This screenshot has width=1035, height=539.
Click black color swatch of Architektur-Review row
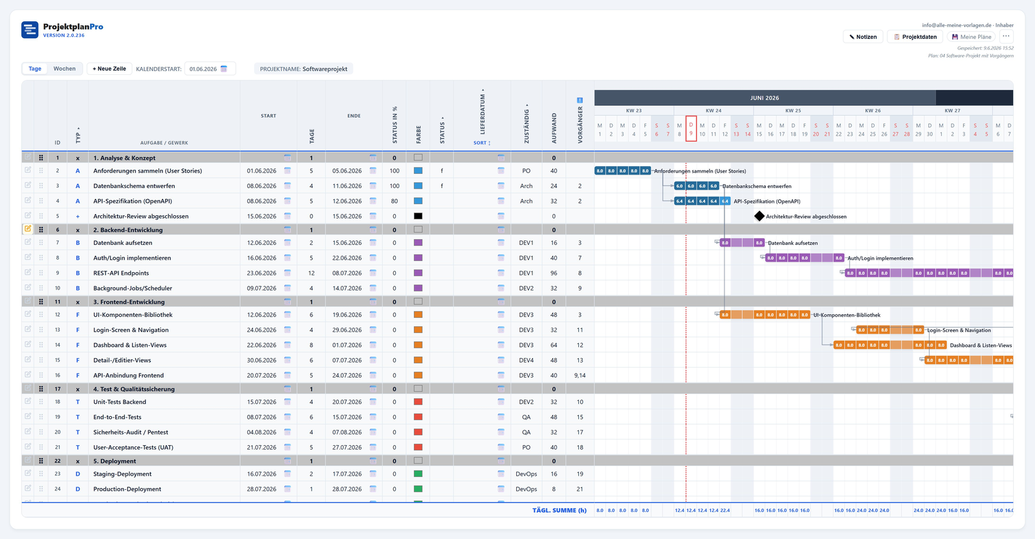[x=418, y=216]
